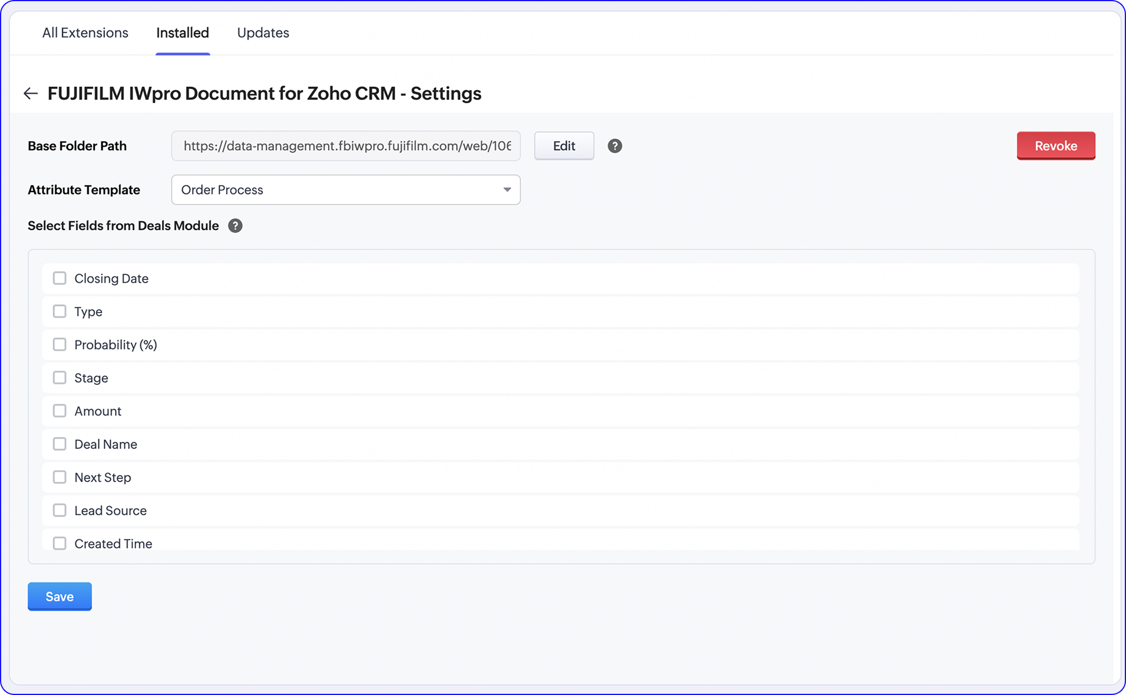The image size is (1126, 695).
Task: Click the Base Folder Path label
Action: 77,146
